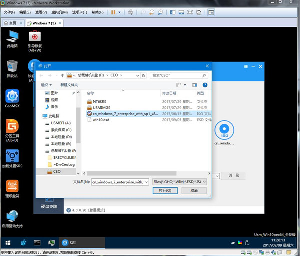This screenshot has width=300, height=256.
Task: Open view options dropdown arrow in dialog
Action: (185, 85)
